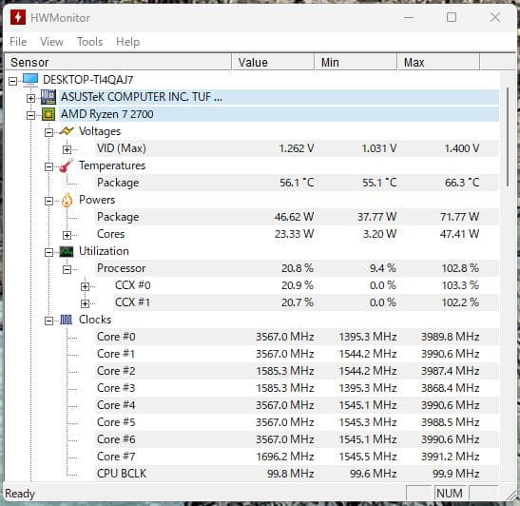Select the Core #1 clock row
Viewport: 520px width, 506px height.
297,354
